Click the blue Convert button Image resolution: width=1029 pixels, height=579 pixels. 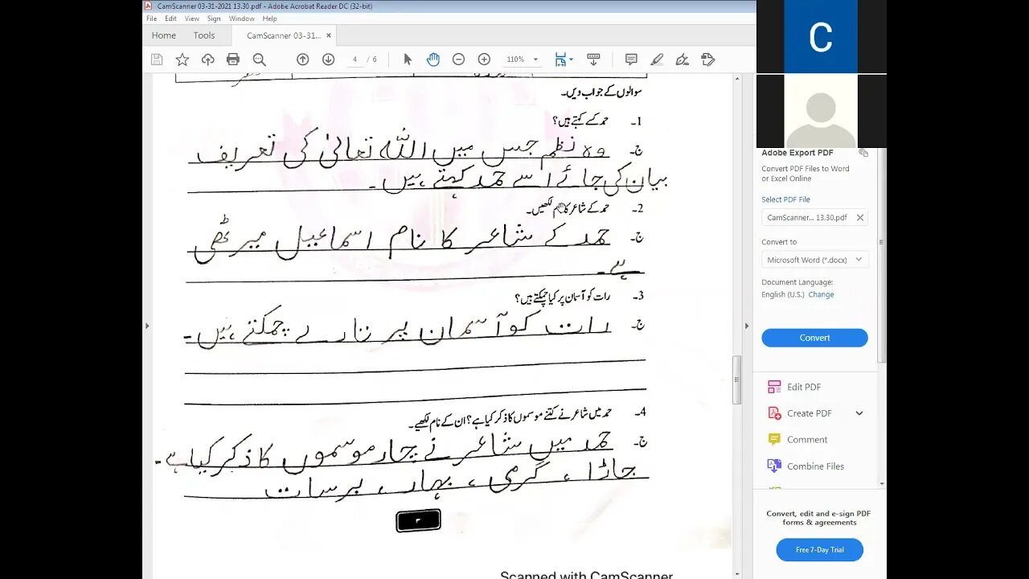[814, 338]
